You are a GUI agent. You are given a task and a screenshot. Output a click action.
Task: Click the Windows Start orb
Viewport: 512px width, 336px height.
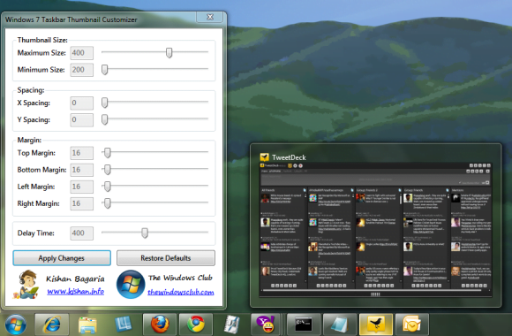pyautogui.click(x=15, y=325)
